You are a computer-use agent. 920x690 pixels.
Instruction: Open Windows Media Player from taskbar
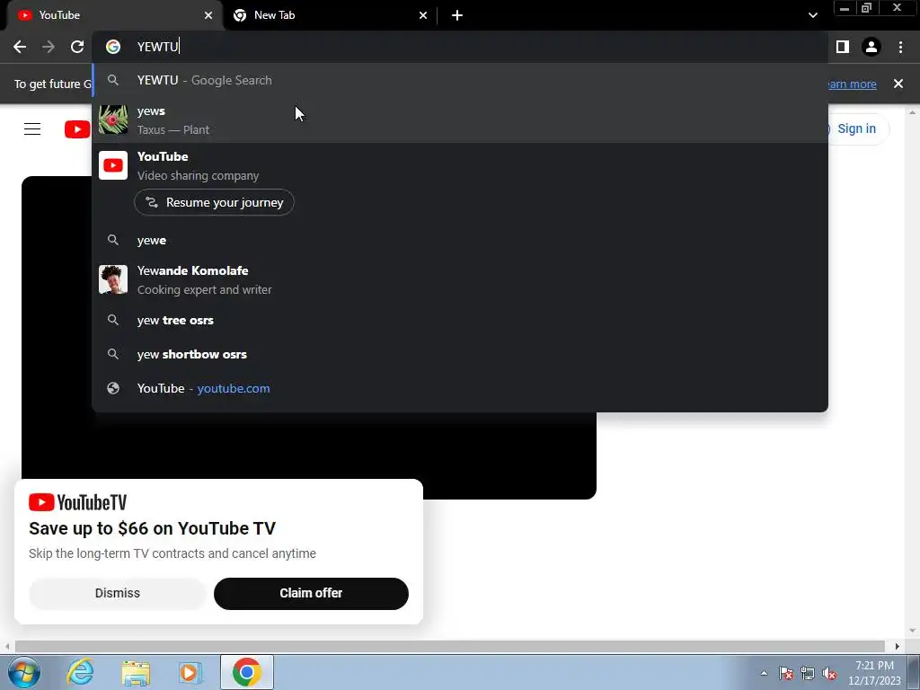pos(190,672)
